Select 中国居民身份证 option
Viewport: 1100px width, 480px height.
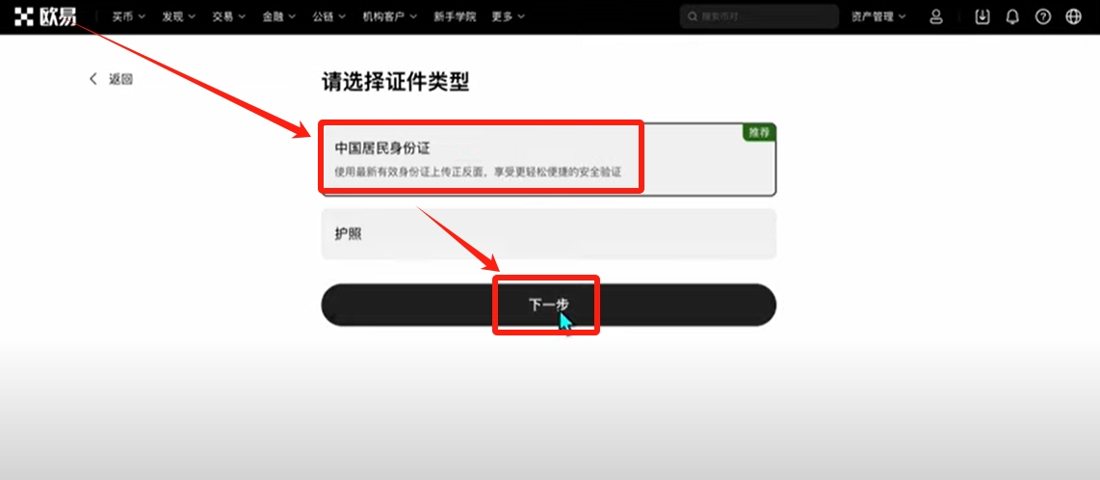coord(549,159)
